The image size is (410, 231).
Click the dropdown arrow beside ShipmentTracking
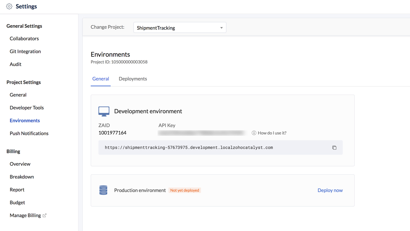coord(221,28)
